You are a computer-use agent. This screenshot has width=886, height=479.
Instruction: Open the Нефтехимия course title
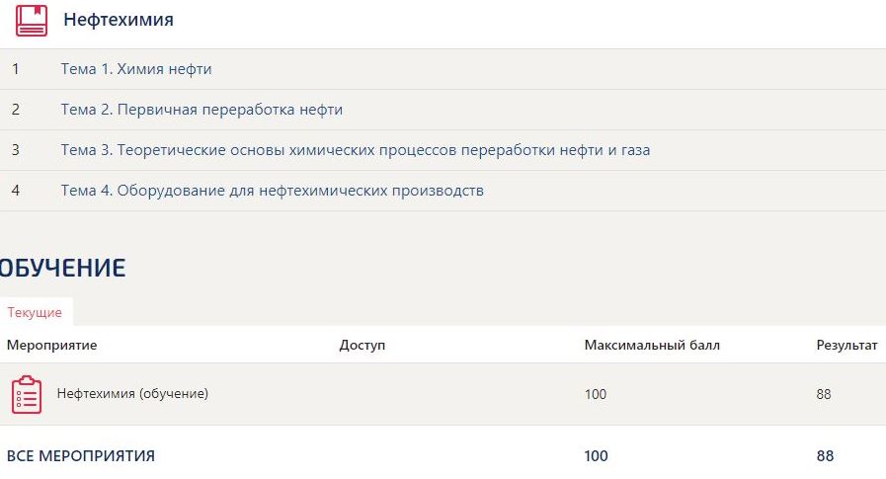(119, 21)
